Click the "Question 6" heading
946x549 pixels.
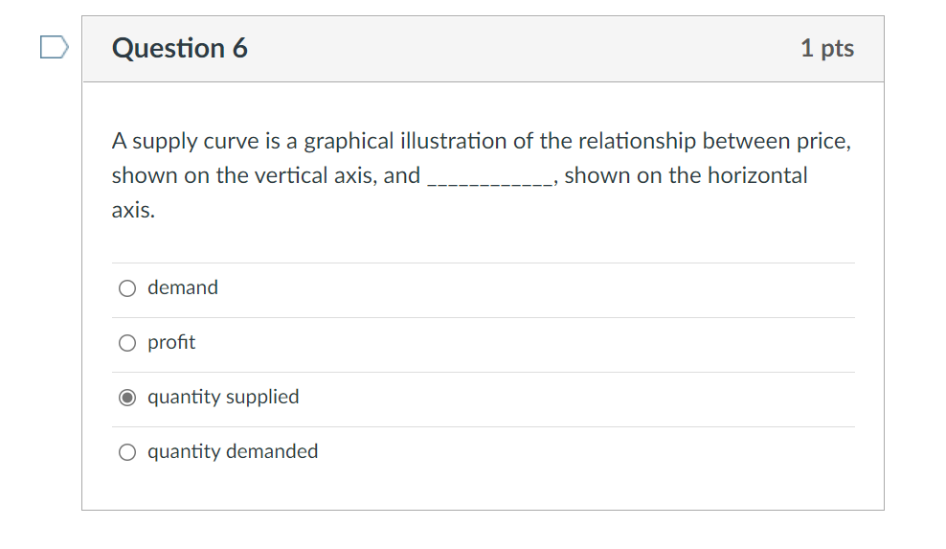point(180,48)
